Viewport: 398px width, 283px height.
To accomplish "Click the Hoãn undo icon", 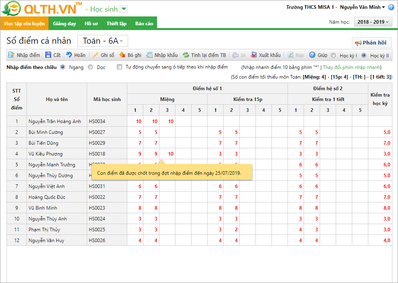I will tap(69, 55).
